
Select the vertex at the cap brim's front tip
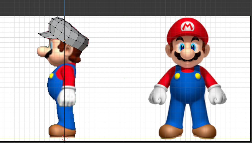point(39,34)
